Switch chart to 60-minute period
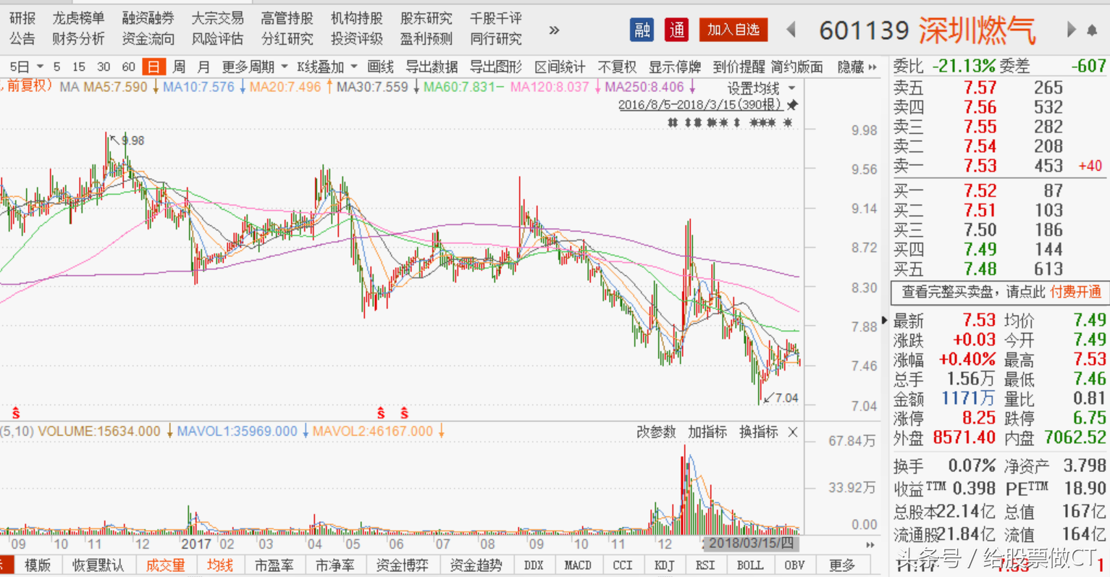Screen dimensions: 1110x577 coord(128,67)
